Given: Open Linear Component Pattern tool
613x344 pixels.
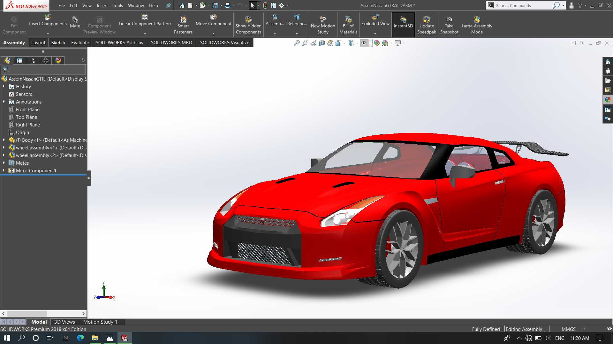Looking at the screenshot, I should (145, 20).
